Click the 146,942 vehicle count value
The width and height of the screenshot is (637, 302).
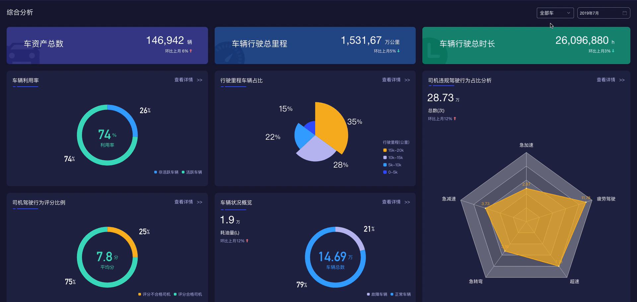tap(165, 40)
